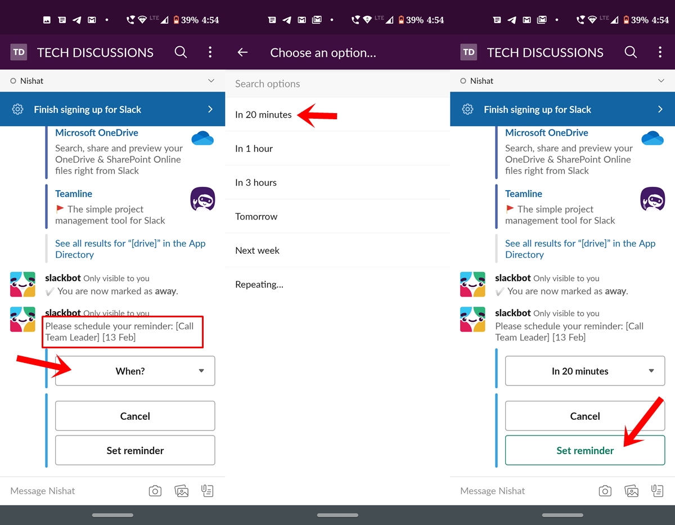Expand Nishat channel chevron in right screen
The image size is (675, 525).
tap(661, 80)
